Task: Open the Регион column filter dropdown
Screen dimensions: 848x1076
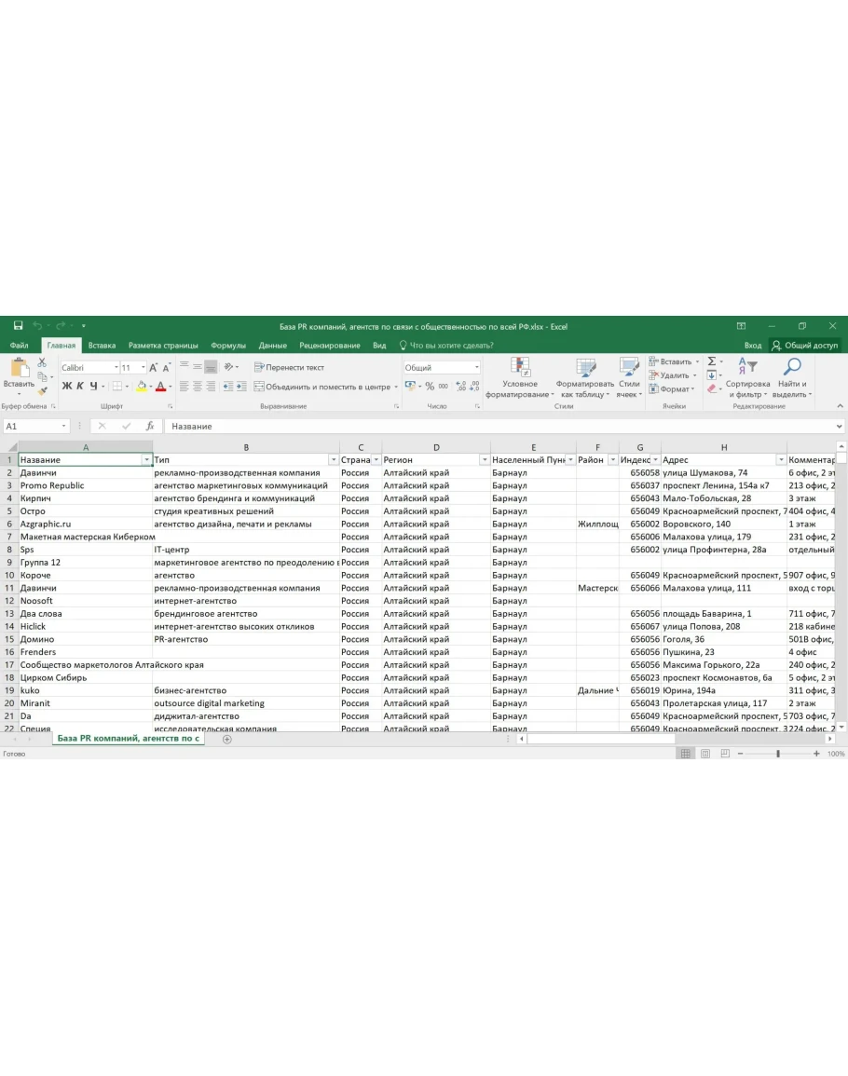Action: pyautogui.click(x=485, y=460)
